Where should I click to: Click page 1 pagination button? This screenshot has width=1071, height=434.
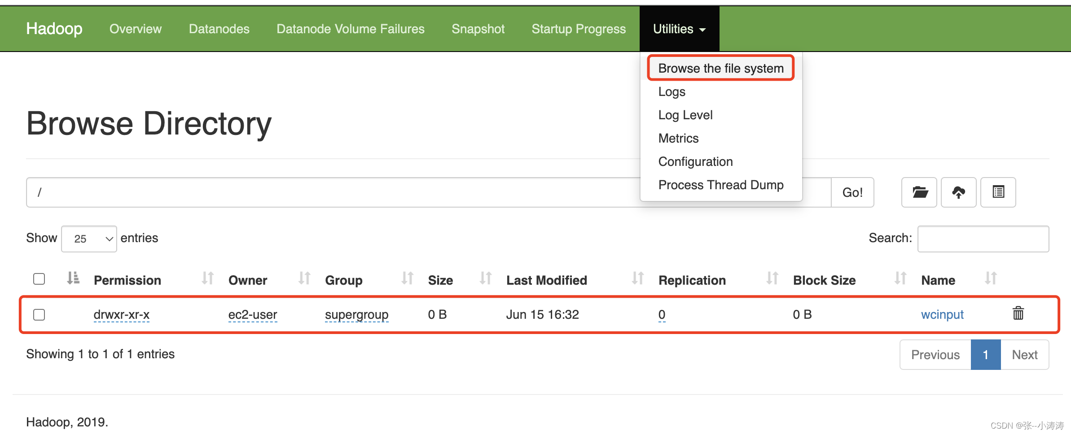(x=986, y=355)
